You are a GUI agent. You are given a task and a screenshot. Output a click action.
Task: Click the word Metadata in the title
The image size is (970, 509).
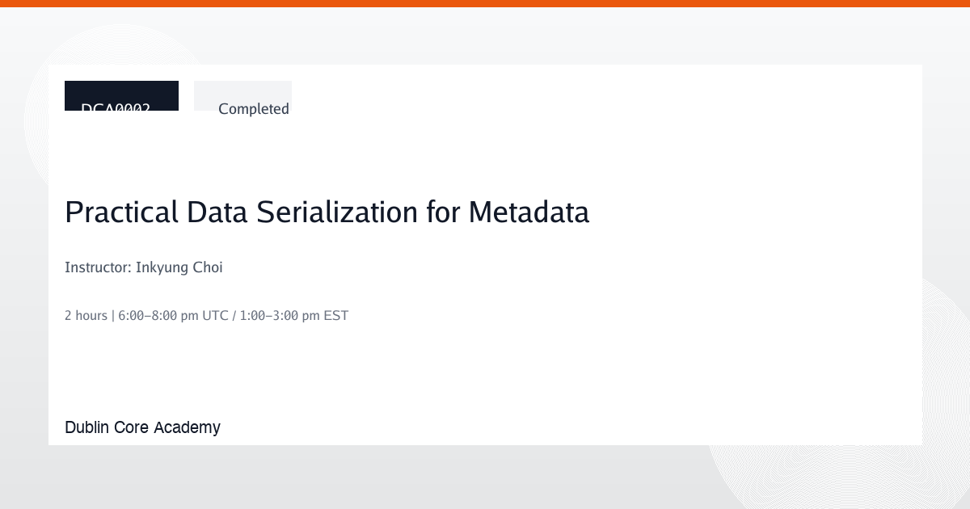(529, 212)
